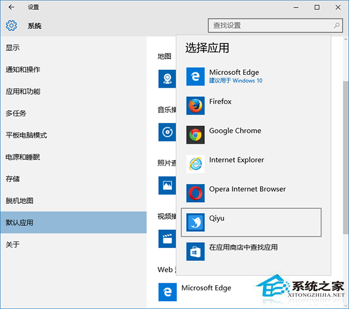Select 多任务 in the sidebar

click(x=73, y=113)
